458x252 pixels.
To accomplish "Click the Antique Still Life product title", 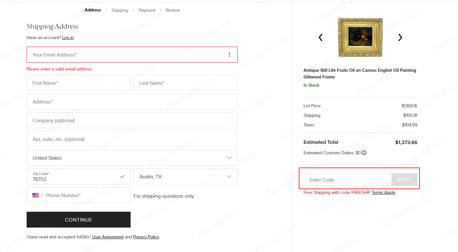I will (x=360, y=74).
